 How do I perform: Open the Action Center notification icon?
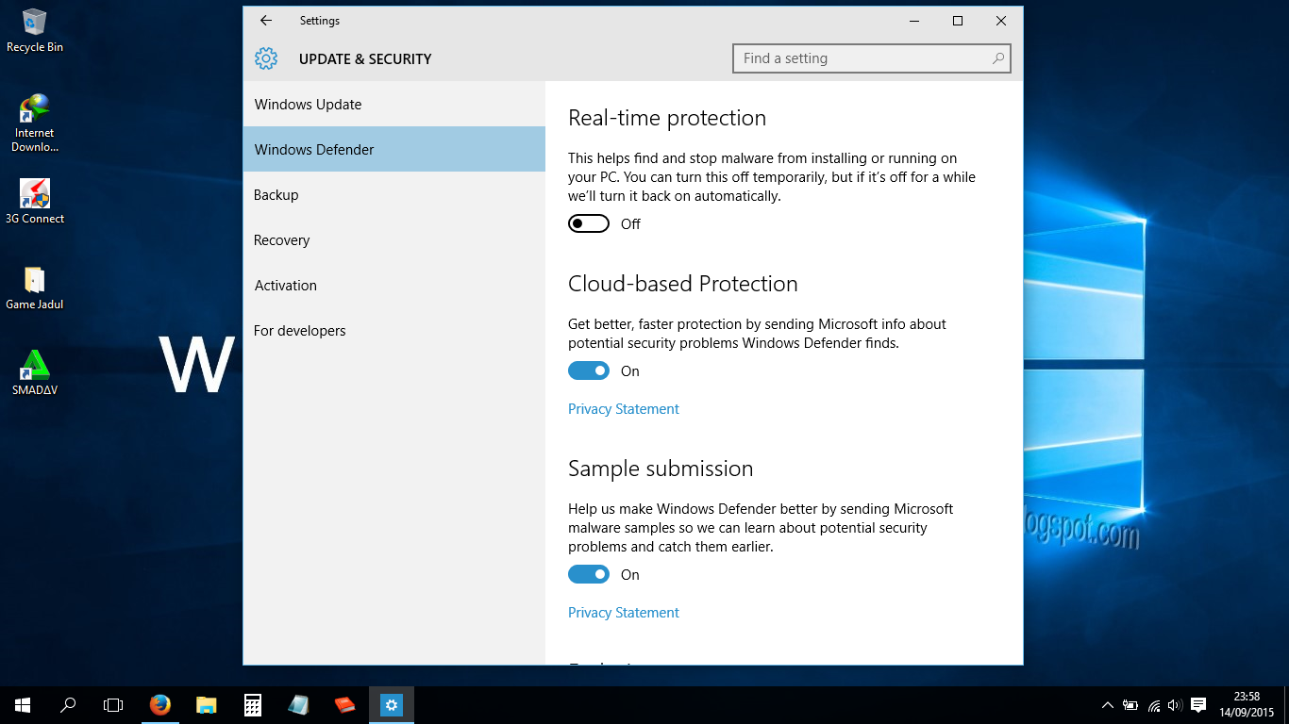tap(1198, 704)
